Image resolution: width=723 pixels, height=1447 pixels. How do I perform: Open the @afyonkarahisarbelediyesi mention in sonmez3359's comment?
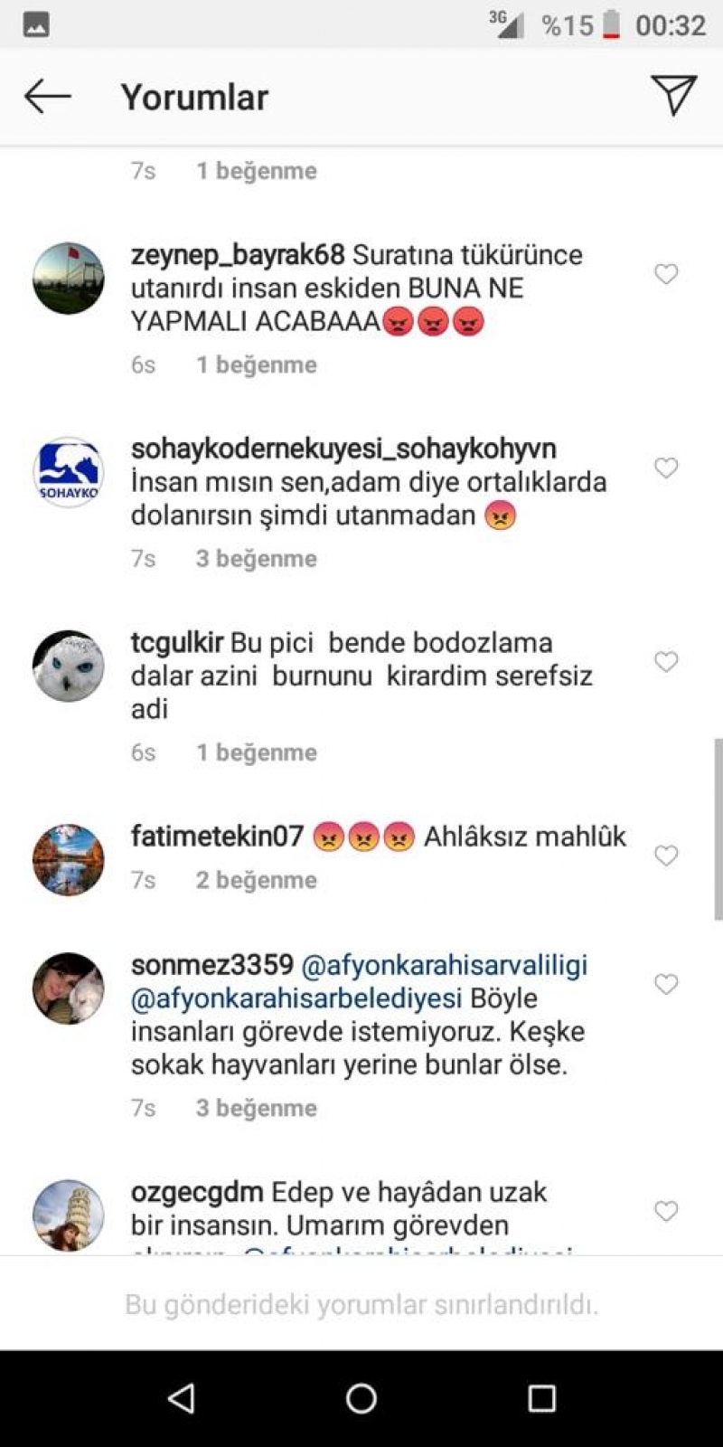pos(296,998)
